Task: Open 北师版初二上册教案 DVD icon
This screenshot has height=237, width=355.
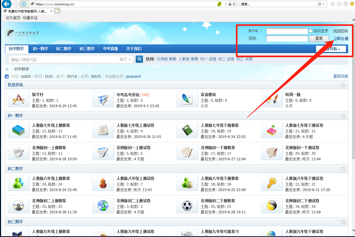Action: click(x=19, y=206)
